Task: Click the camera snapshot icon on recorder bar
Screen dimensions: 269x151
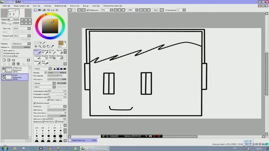Action: 150,136
